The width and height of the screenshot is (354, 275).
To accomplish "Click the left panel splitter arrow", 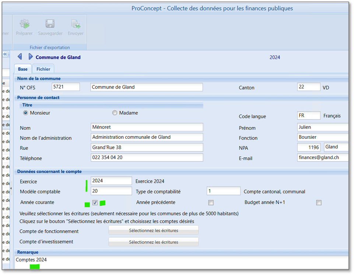I will point(11,188).
